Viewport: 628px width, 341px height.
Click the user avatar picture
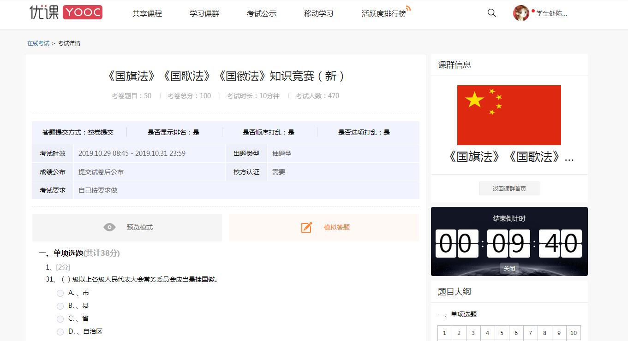pos(521,13)
